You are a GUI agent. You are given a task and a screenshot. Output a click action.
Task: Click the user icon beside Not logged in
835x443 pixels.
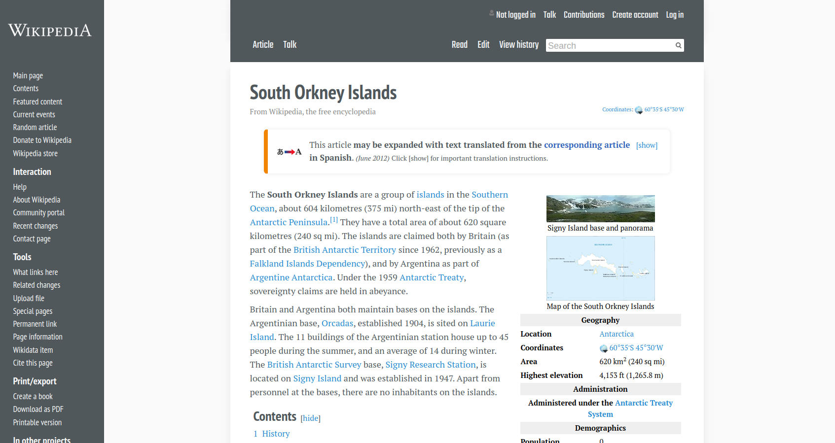492,13
